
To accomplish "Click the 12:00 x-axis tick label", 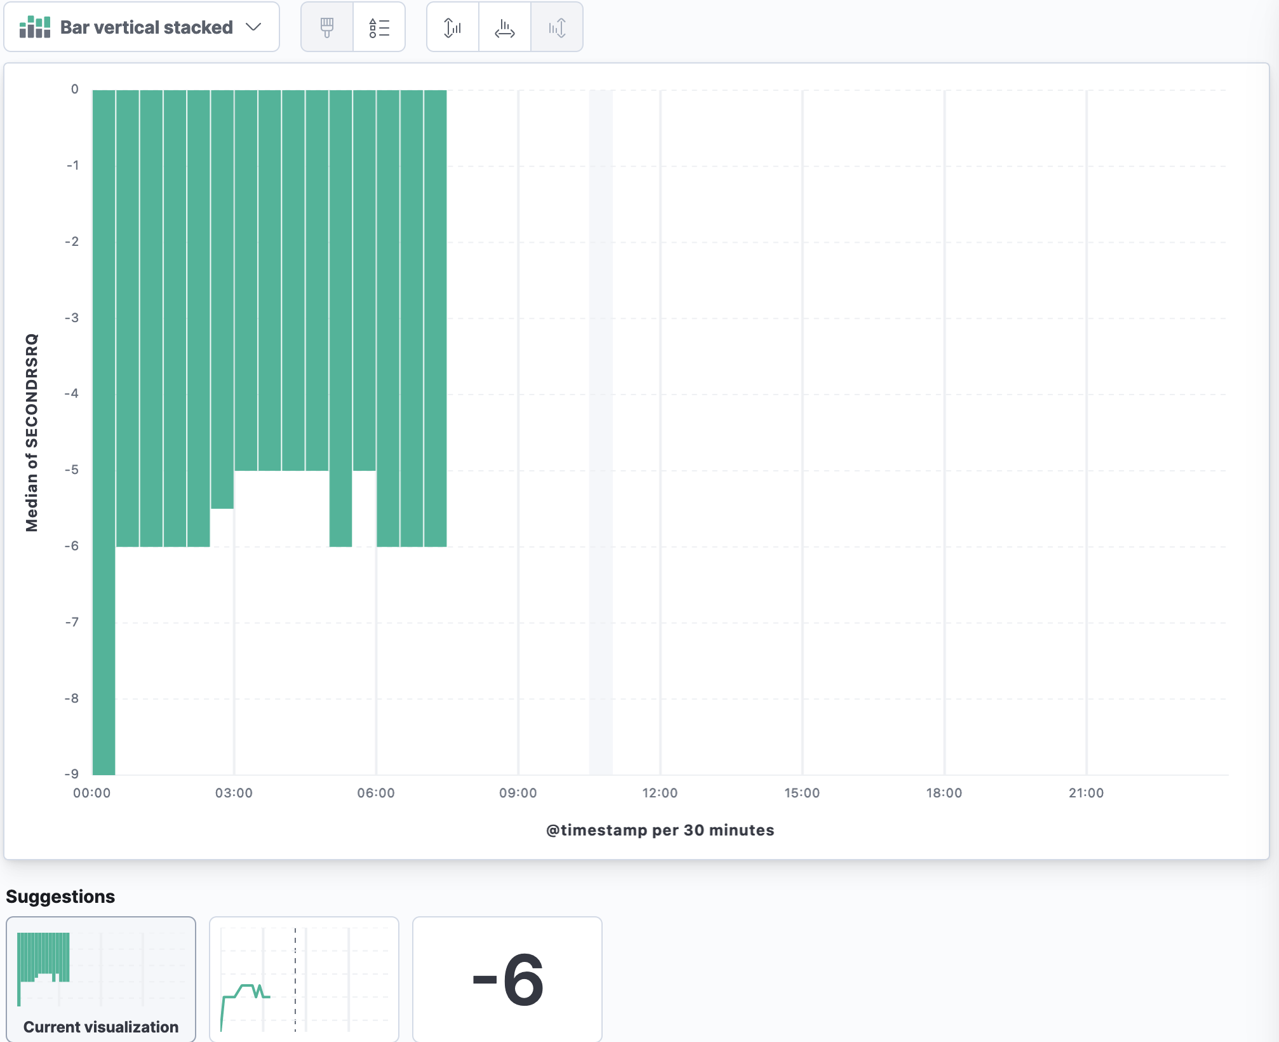I will click(660, 793).
